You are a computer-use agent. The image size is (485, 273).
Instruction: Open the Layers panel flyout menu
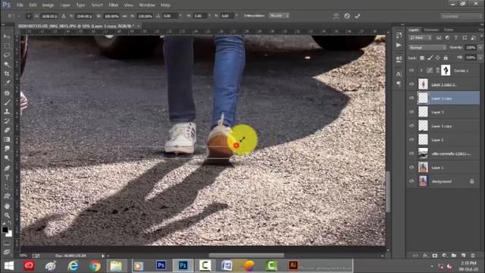[480, 30]
